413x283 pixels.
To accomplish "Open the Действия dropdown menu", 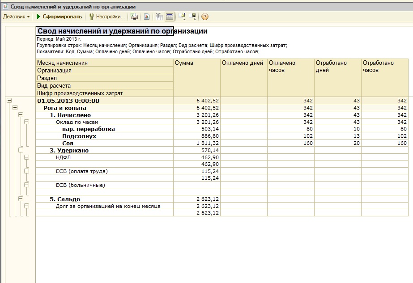I will pyautogui.click(x=16, y=17).
